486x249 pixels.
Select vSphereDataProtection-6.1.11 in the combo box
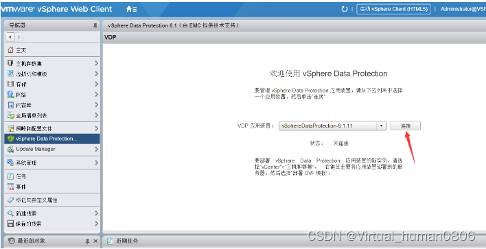(332, 126)
